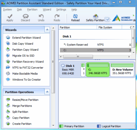Click the left sidebar scroll down arrow
This screenshot has width=137, height=130.
point(53,125)
